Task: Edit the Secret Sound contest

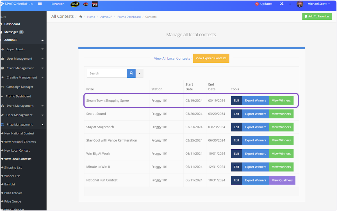Action: pyautogui.click(x=236, y=114)
